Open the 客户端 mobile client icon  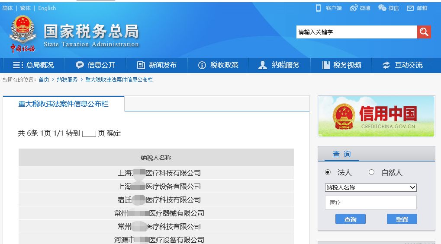318,8
